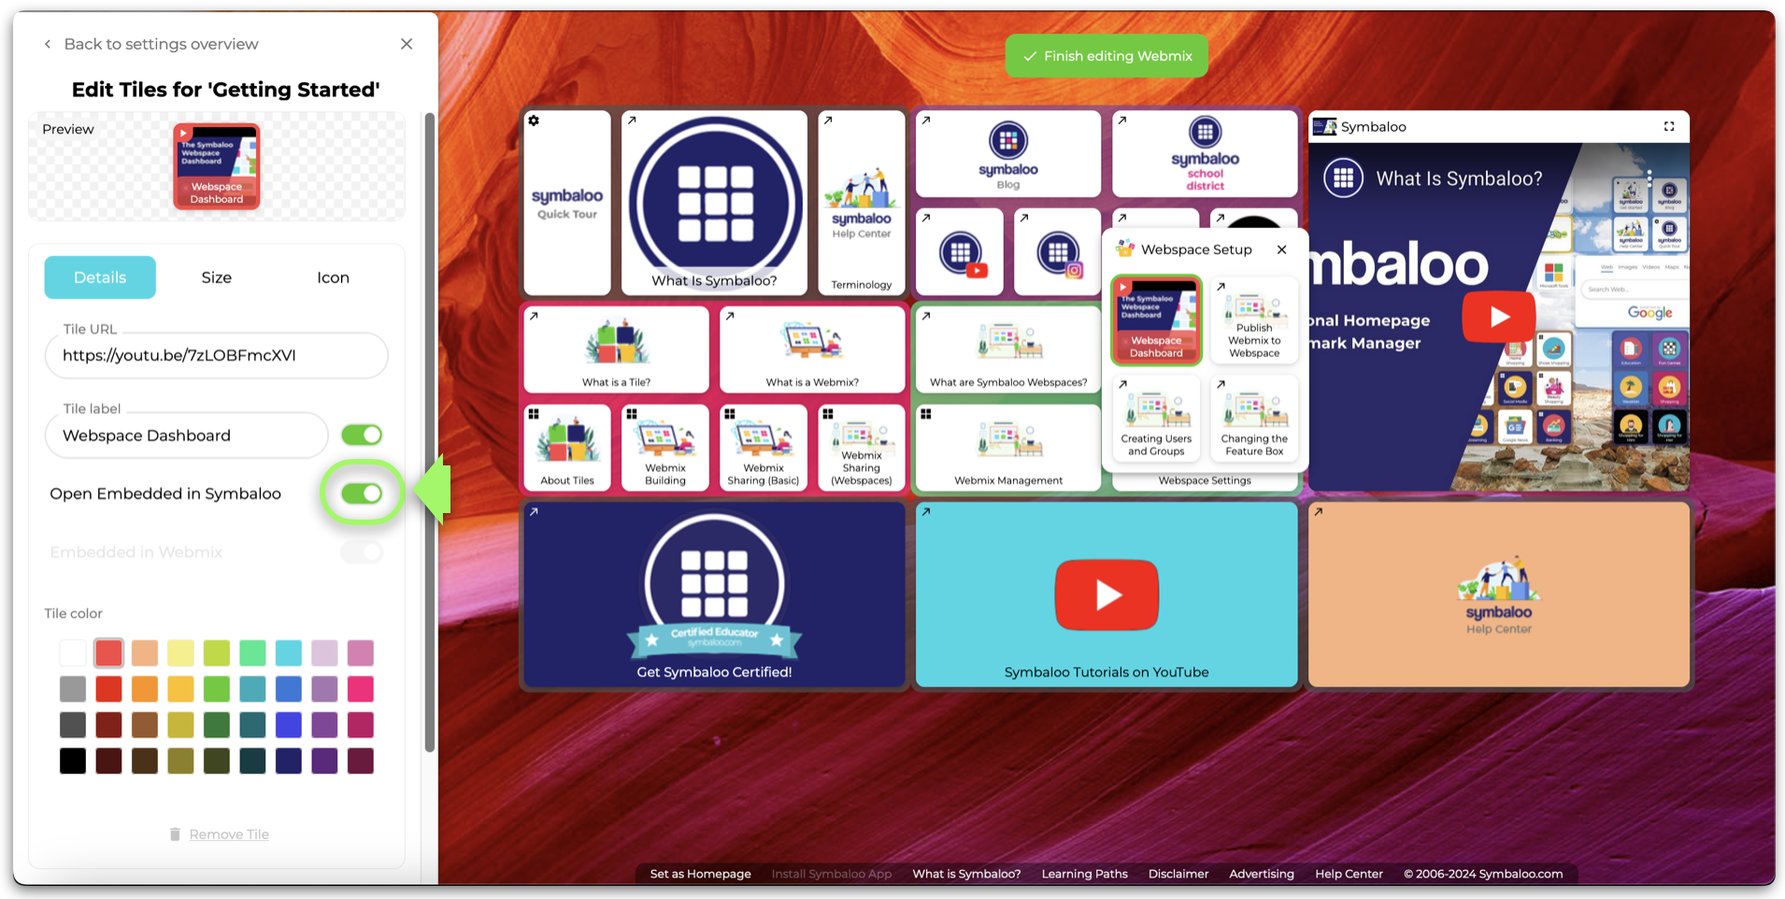Expand the Symbaloo video to fullscreen

[x=1669, y=126]
